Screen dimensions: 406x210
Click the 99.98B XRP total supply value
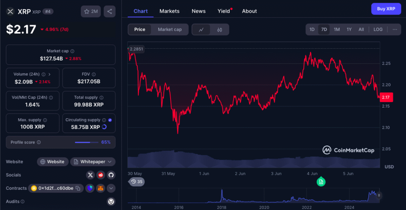coord(89,105)
